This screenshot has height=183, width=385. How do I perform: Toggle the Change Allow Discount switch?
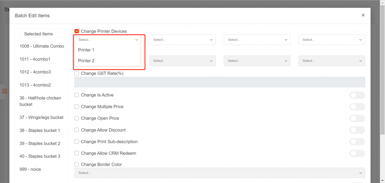coord(357,130)
